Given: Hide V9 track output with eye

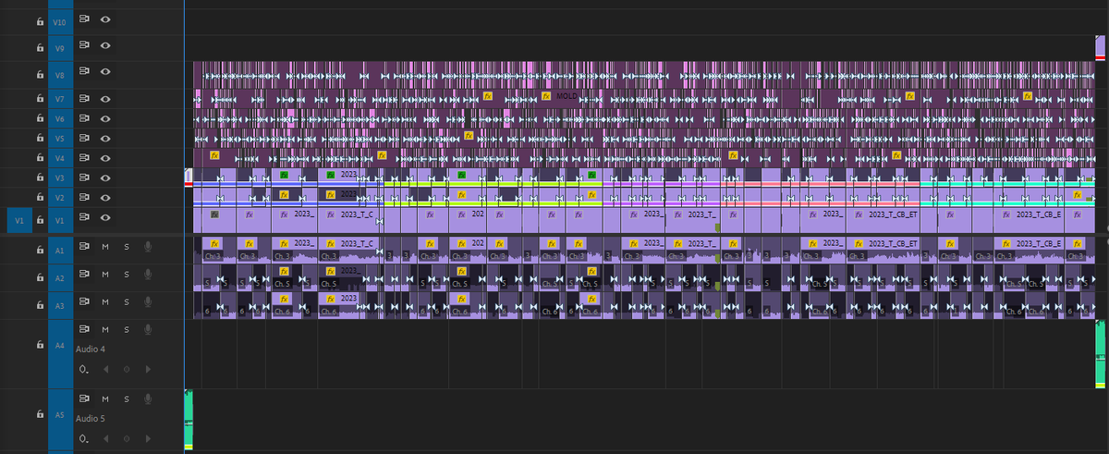Looking at the screenshot, I should (x=106, y=46).
